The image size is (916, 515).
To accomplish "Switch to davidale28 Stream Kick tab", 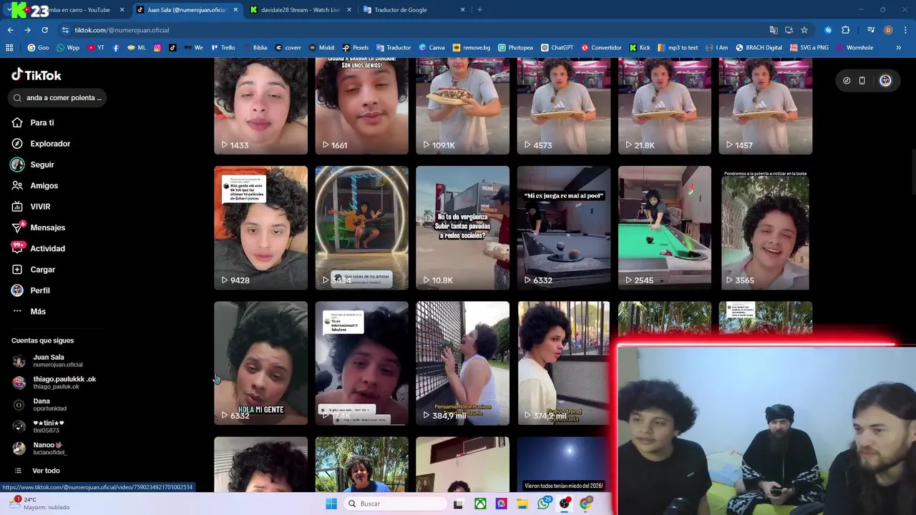I will click(300, 10).
